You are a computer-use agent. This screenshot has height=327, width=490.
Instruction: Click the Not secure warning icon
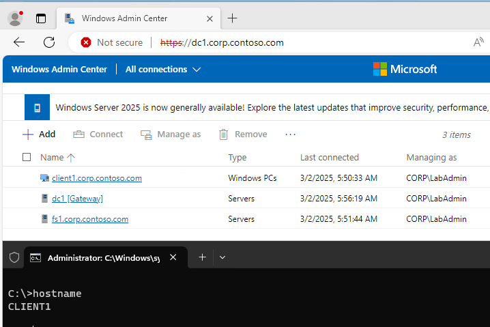pyautogui.click(x=86, y=42)
